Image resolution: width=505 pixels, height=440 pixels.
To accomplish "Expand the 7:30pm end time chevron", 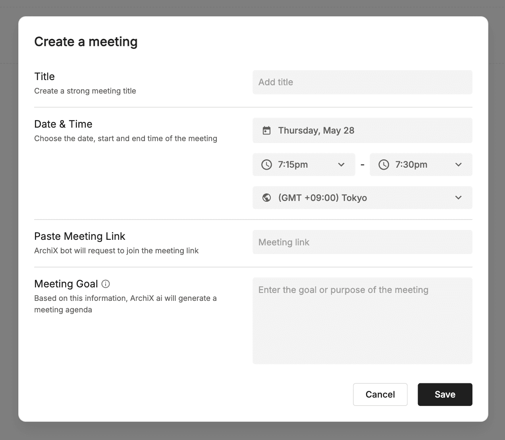I will click(x=458, y=165).
